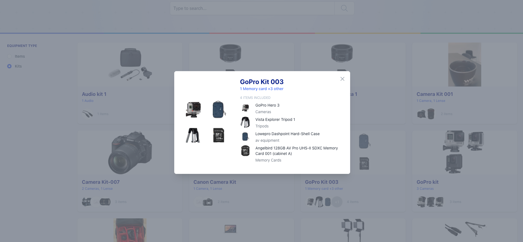Open the Audio kit 1 card title
Viewport: 523px width, 242px height.
point(94,94)
